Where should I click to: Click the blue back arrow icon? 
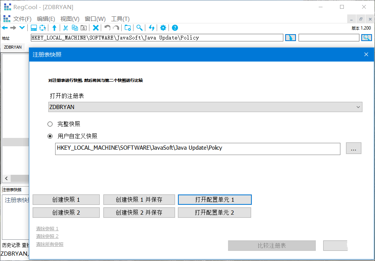5,28
